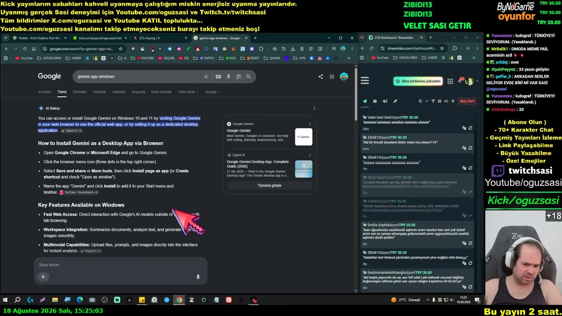Screen dimensions: 562x316
Task: Open the on-screen keyboard in Google search
Action: [218, 76]
